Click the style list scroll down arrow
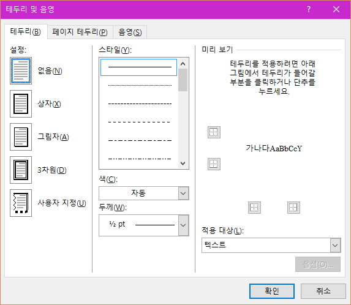Screen dimensions: 351x305 click(183, 164)
